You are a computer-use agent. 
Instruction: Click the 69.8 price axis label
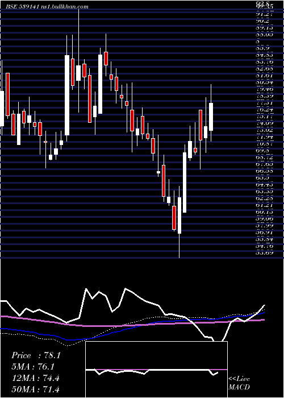262,151
